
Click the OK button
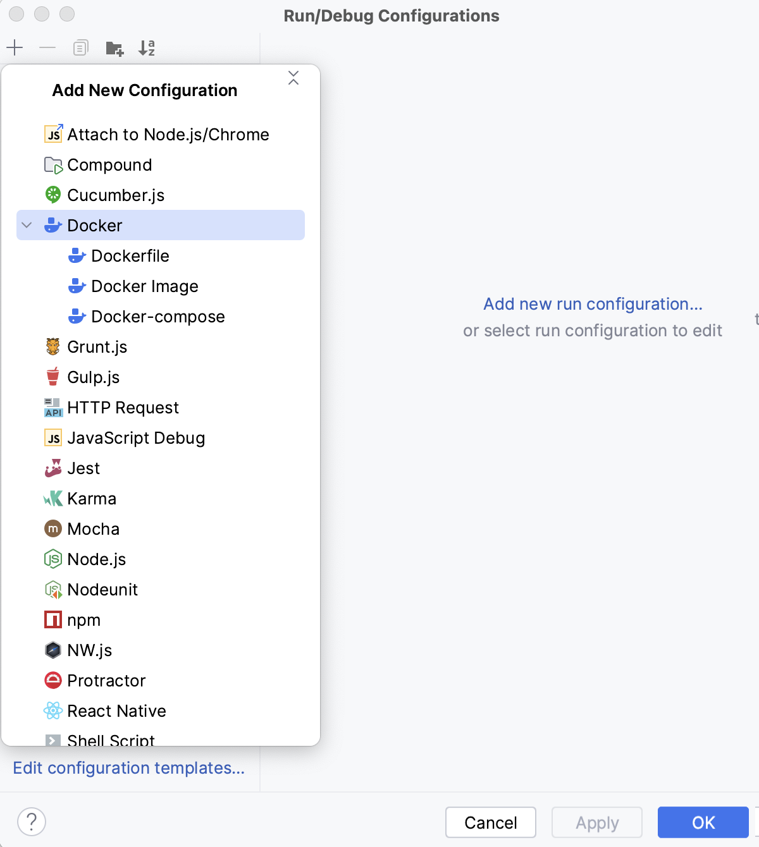pos(703,822)
